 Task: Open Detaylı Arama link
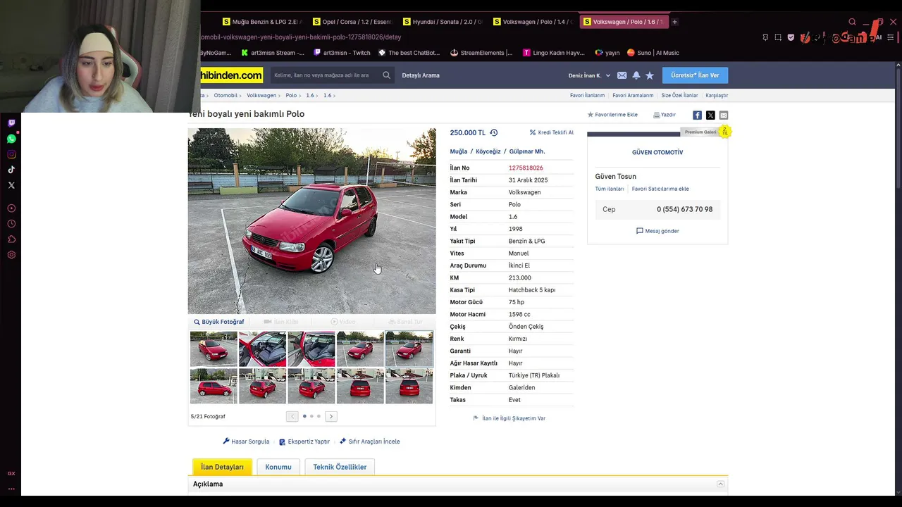tap(421, 75)
